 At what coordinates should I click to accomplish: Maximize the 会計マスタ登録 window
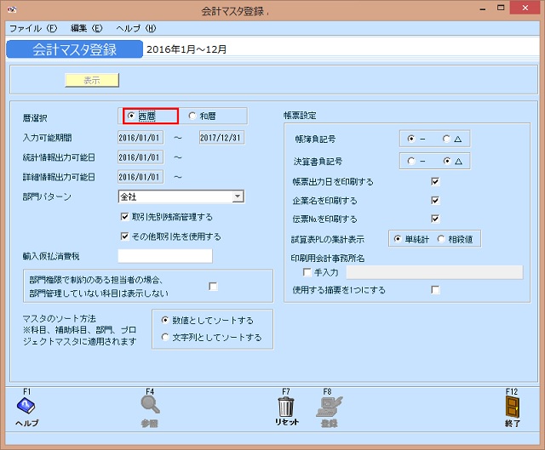(501, 8)
